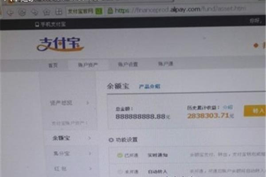Toggle the 未开通 status for 自动转入
The width and height of the screenshot is (266, 177).
pyautogui.click(x=128, y=172)
